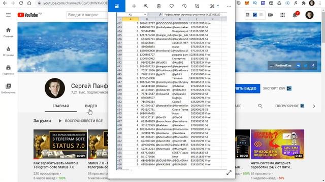The image size is (325, 182).
Task: Open Главная in YouTube sidebar
Action: pos(8,32)
